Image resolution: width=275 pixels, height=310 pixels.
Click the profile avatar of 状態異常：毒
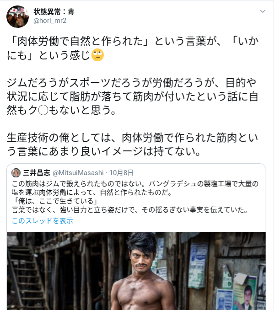pyautogui.click(x=18, y=17)
